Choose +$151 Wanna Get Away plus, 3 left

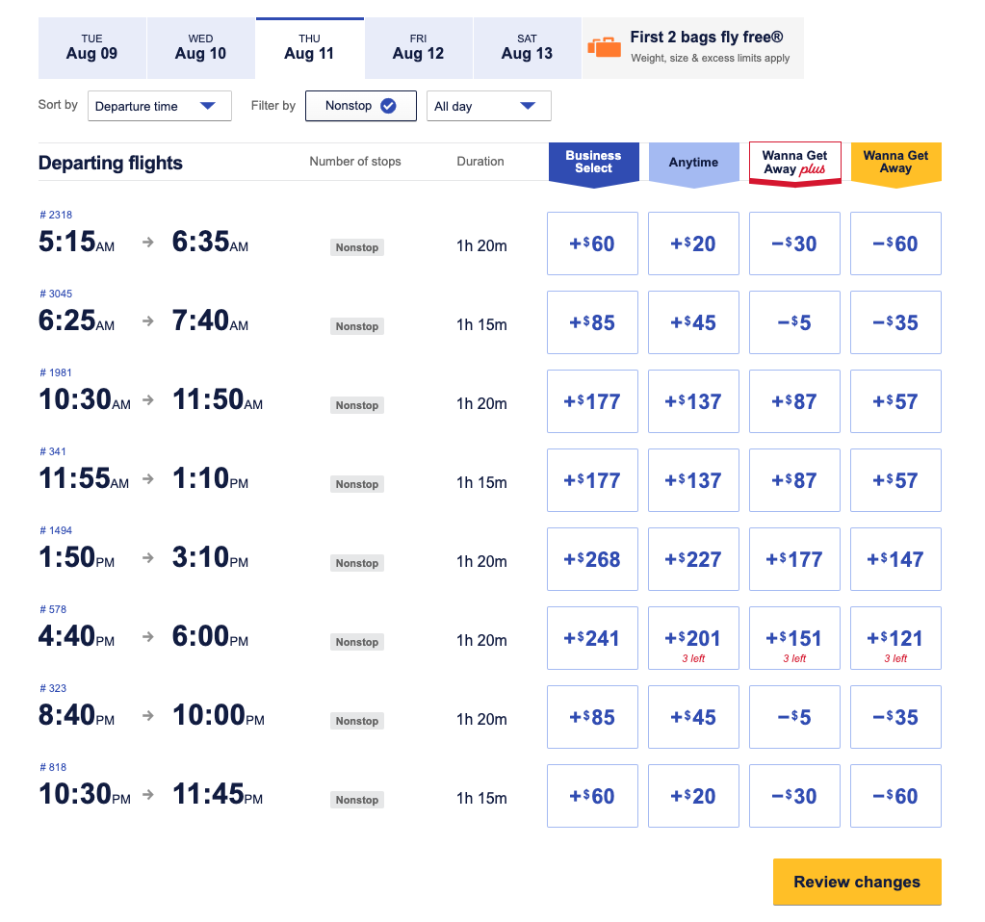point(794,638)
